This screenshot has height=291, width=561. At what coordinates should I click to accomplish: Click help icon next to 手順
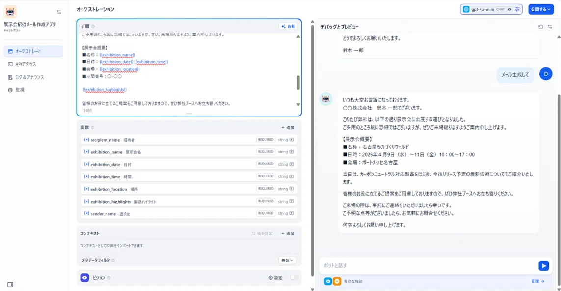pyautogui.click(x=93, y=26)
